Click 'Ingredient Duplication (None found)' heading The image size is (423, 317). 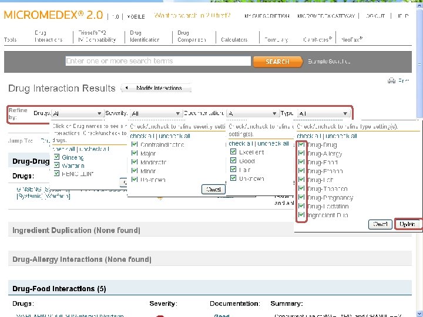point(76,230)
